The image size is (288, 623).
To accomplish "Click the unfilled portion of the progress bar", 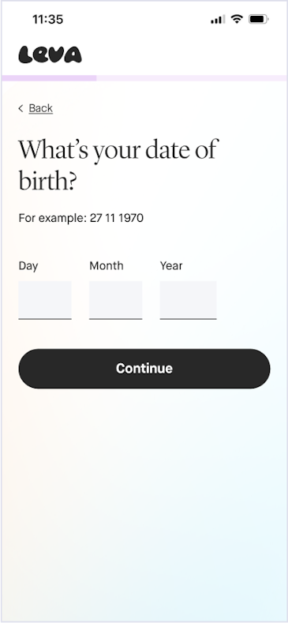I will (x=192, y=78).
